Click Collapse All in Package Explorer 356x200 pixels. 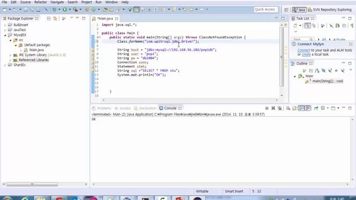coord(49,18)
